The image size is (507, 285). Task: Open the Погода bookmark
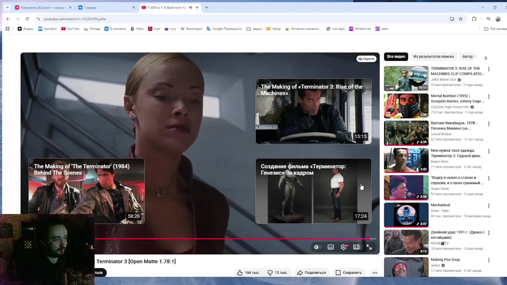[92, 29]
